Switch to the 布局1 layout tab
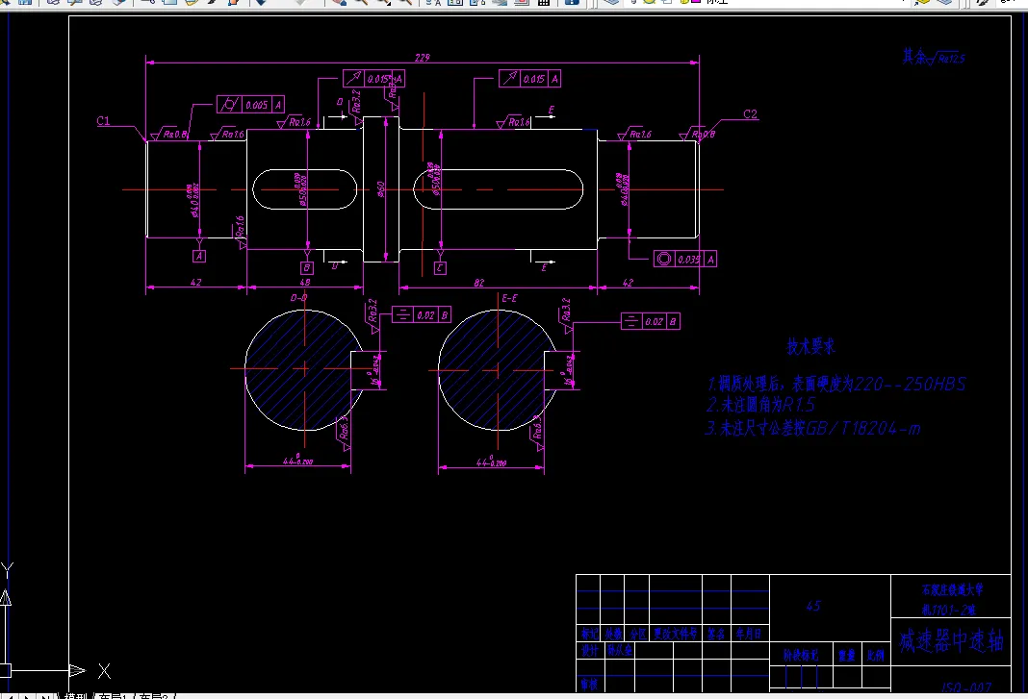The width and height of the screenshot is (1028, 699). 112,696
